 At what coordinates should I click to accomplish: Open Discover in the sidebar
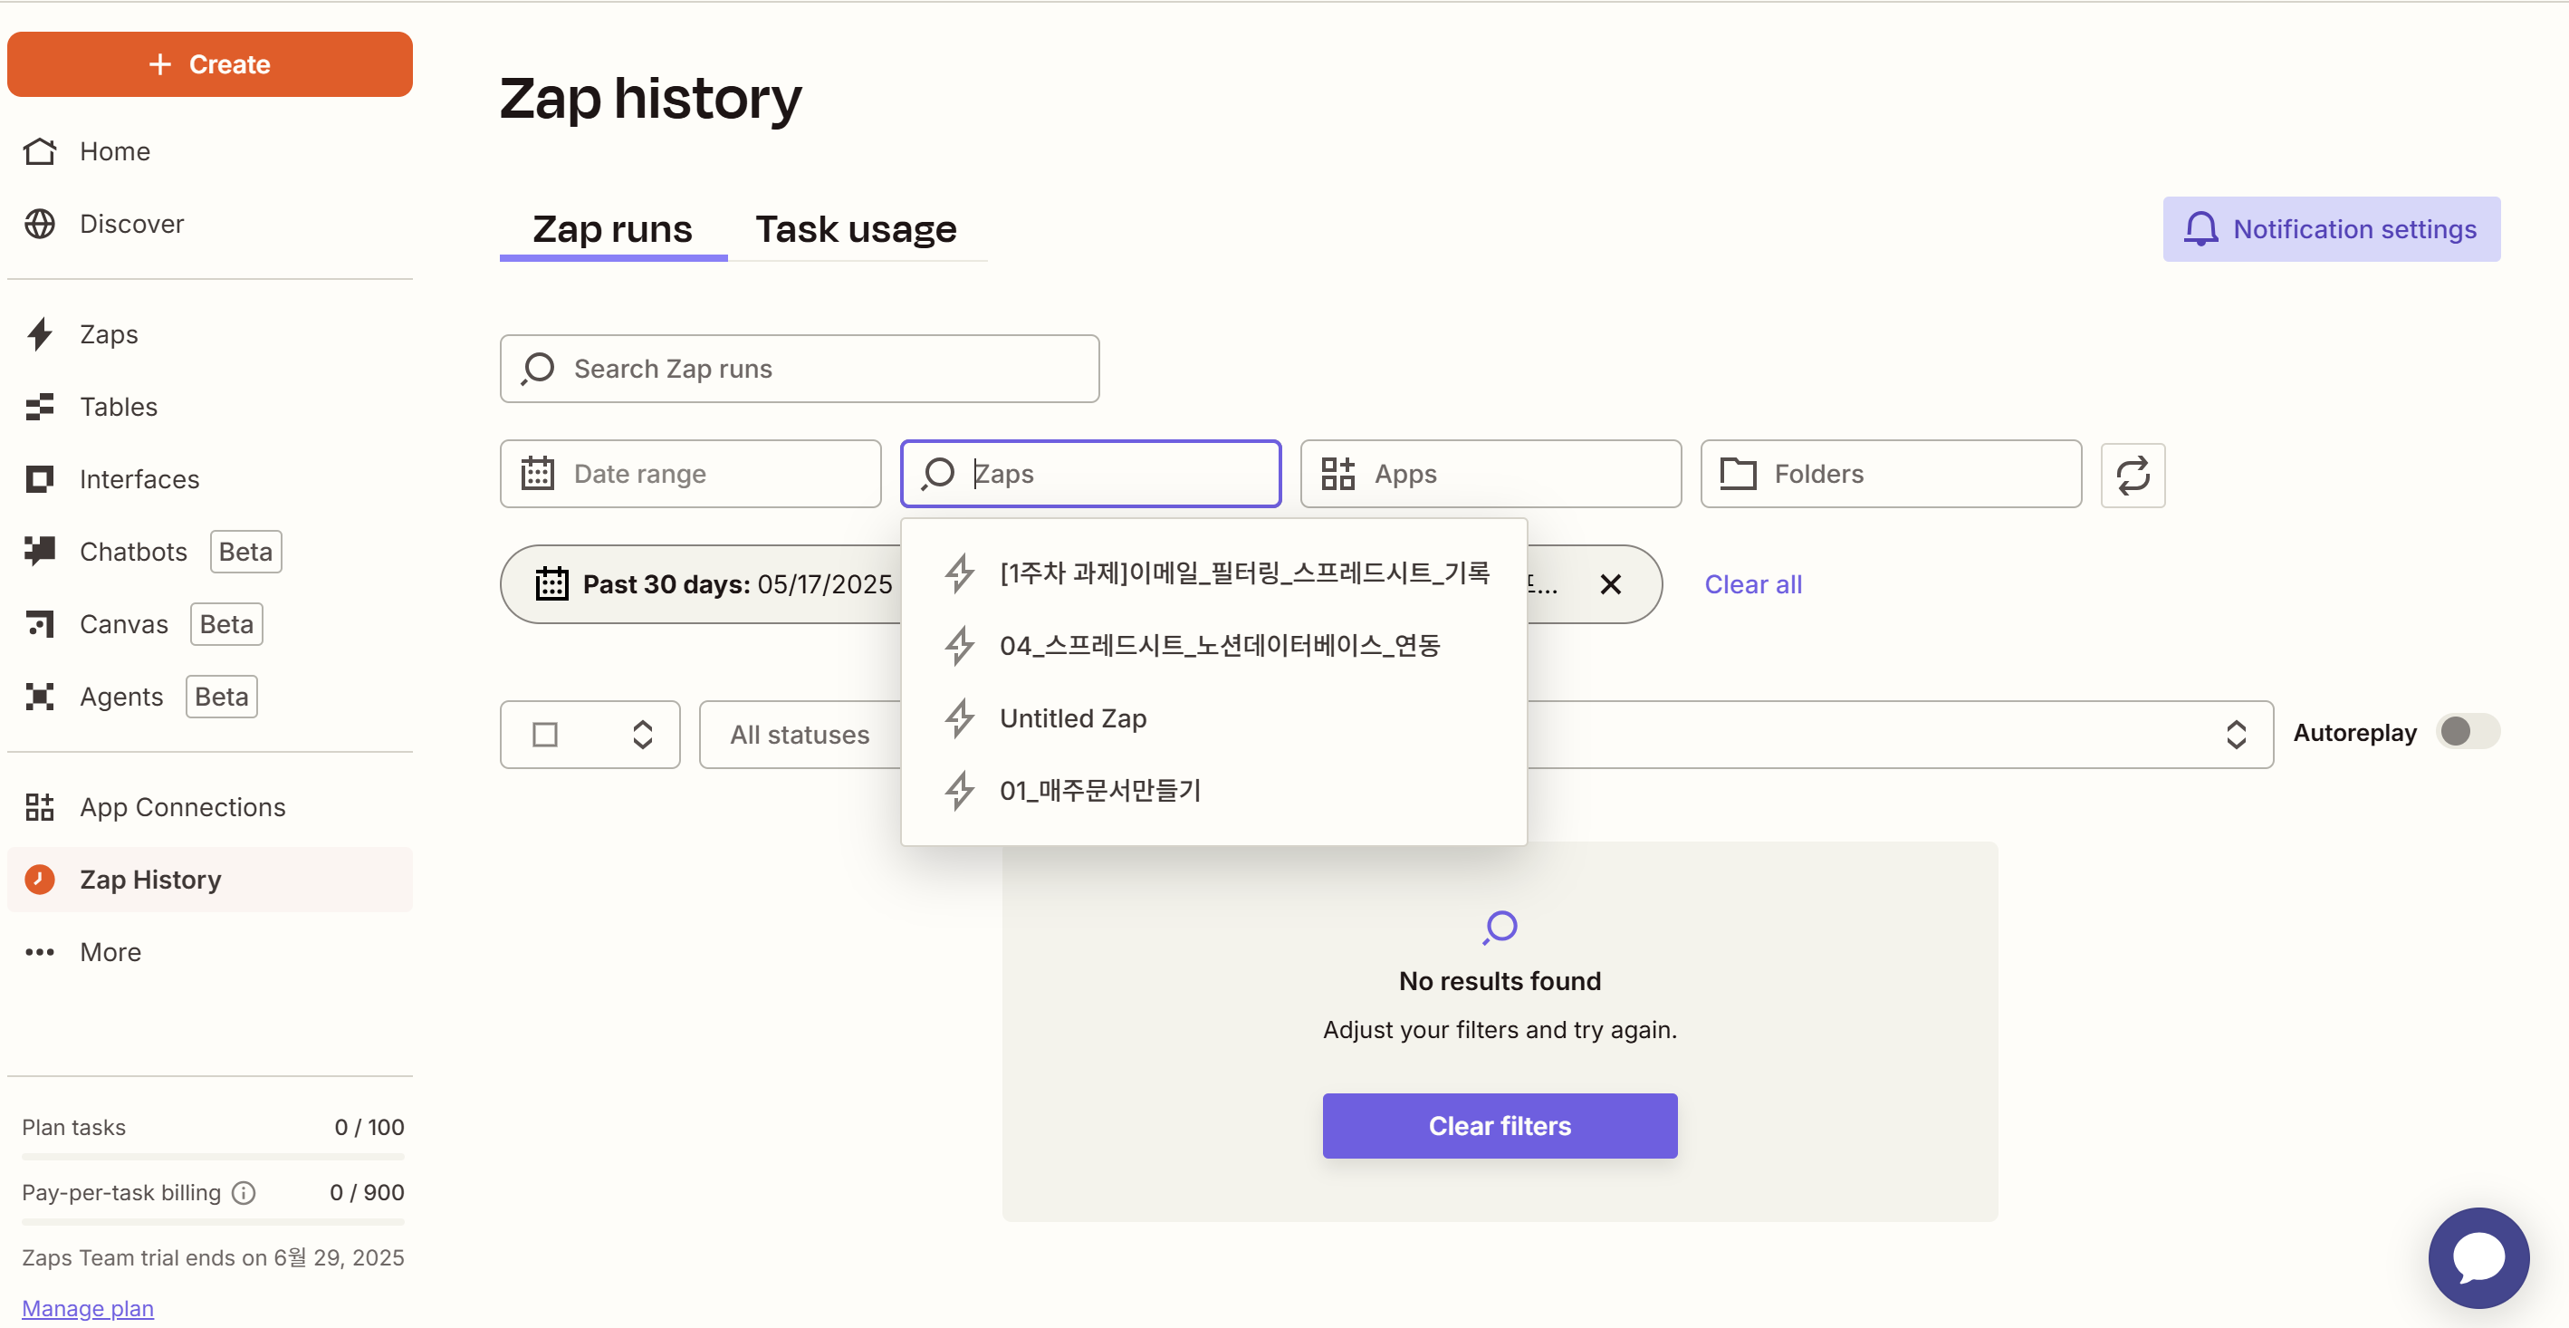tap(209, 224)
